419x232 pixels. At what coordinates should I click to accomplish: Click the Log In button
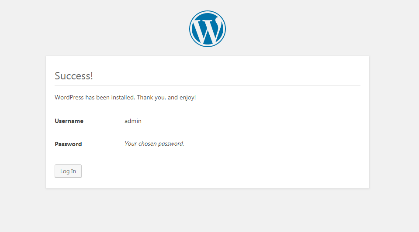(x=68, y=171)
